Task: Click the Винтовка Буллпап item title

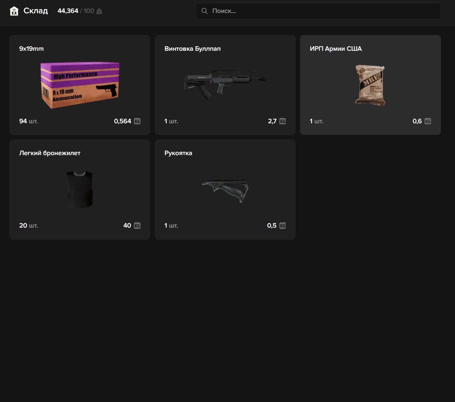Action: click(x=192, y=49)
